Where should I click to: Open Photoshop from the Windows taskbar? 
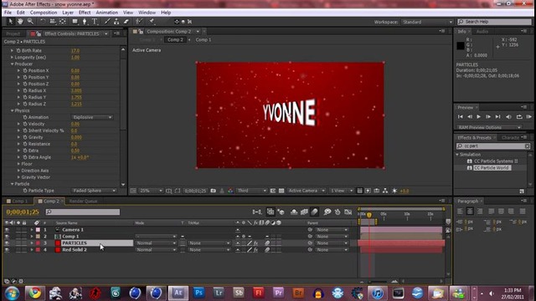(198, 293)
